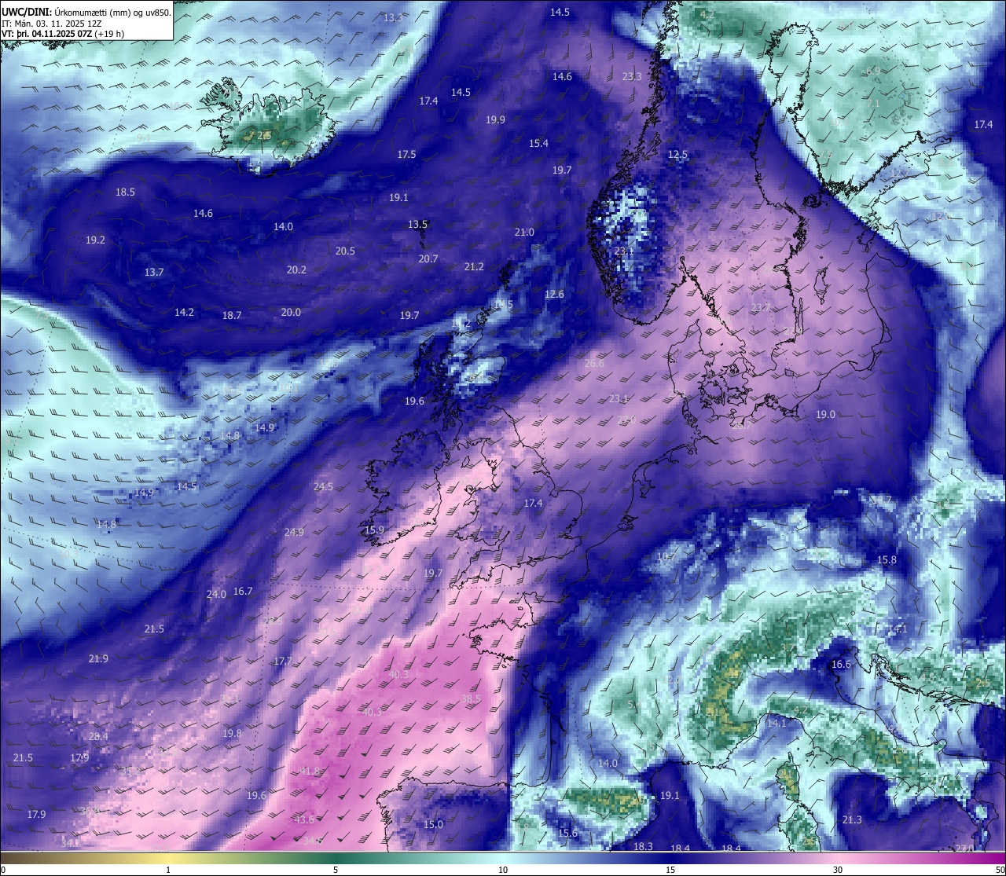Click the map value 18.3
Screen dimensions: 1006x876
coord(643,847)
